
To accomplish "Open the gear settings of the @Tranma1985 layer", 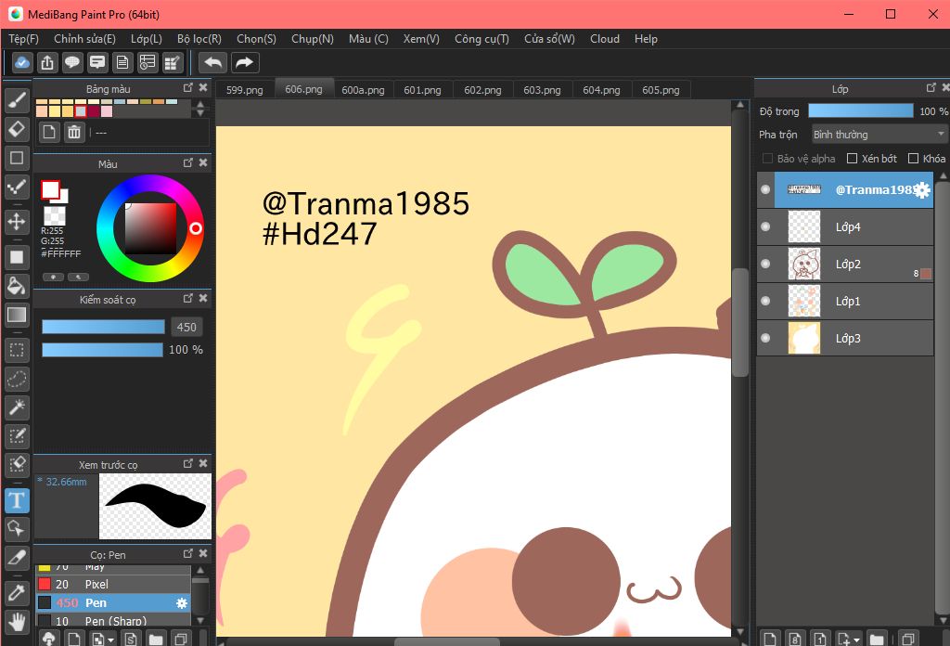I will (921, 190).
